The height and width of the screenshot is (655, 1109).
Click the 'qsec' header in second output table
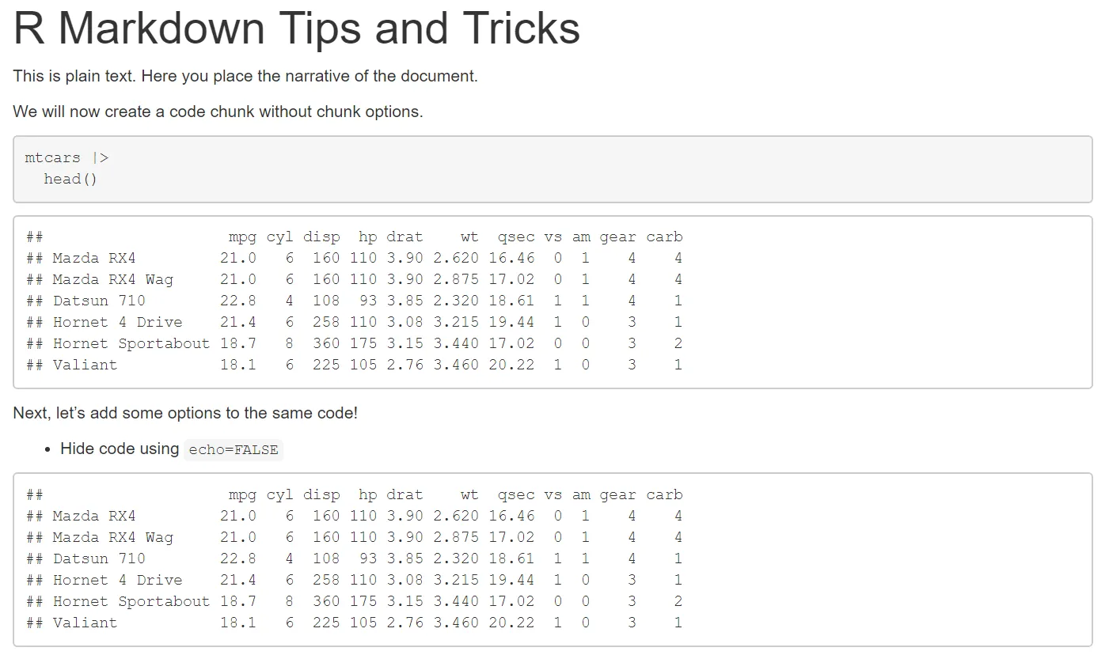[x=516, y=495]
